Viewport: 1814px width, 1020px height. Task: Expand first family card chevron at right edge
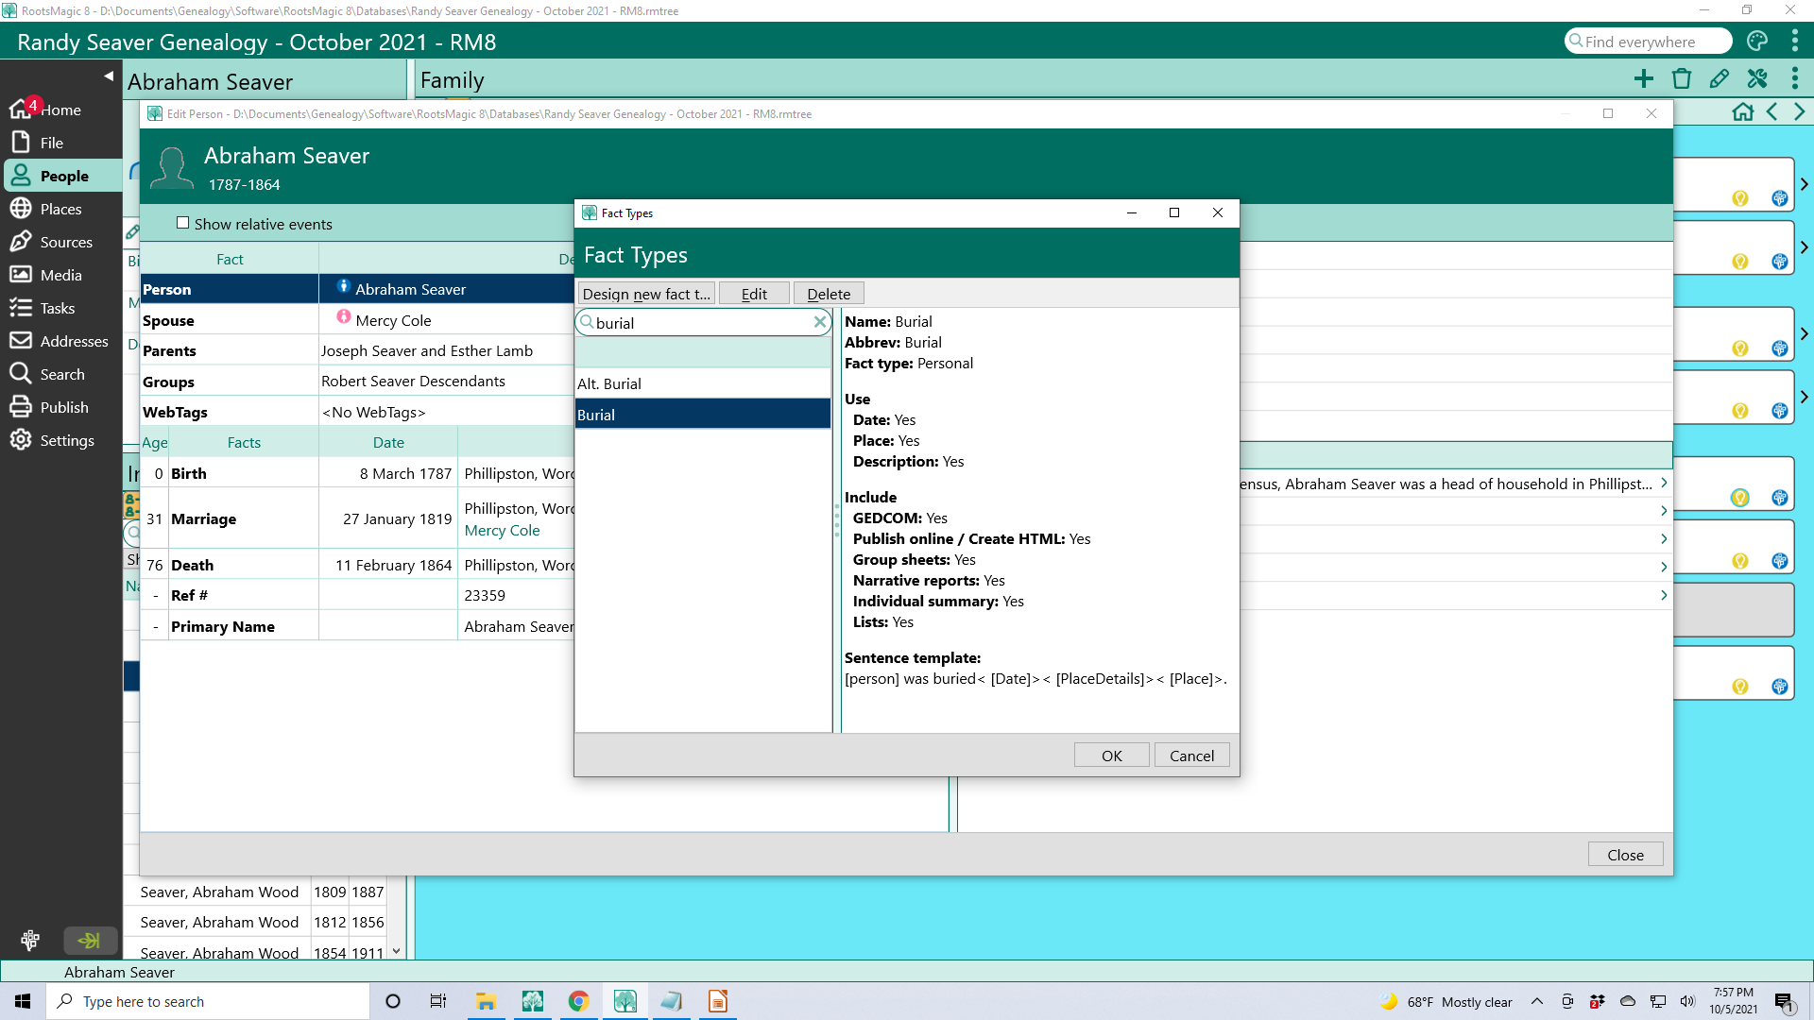click(1804, 184)
